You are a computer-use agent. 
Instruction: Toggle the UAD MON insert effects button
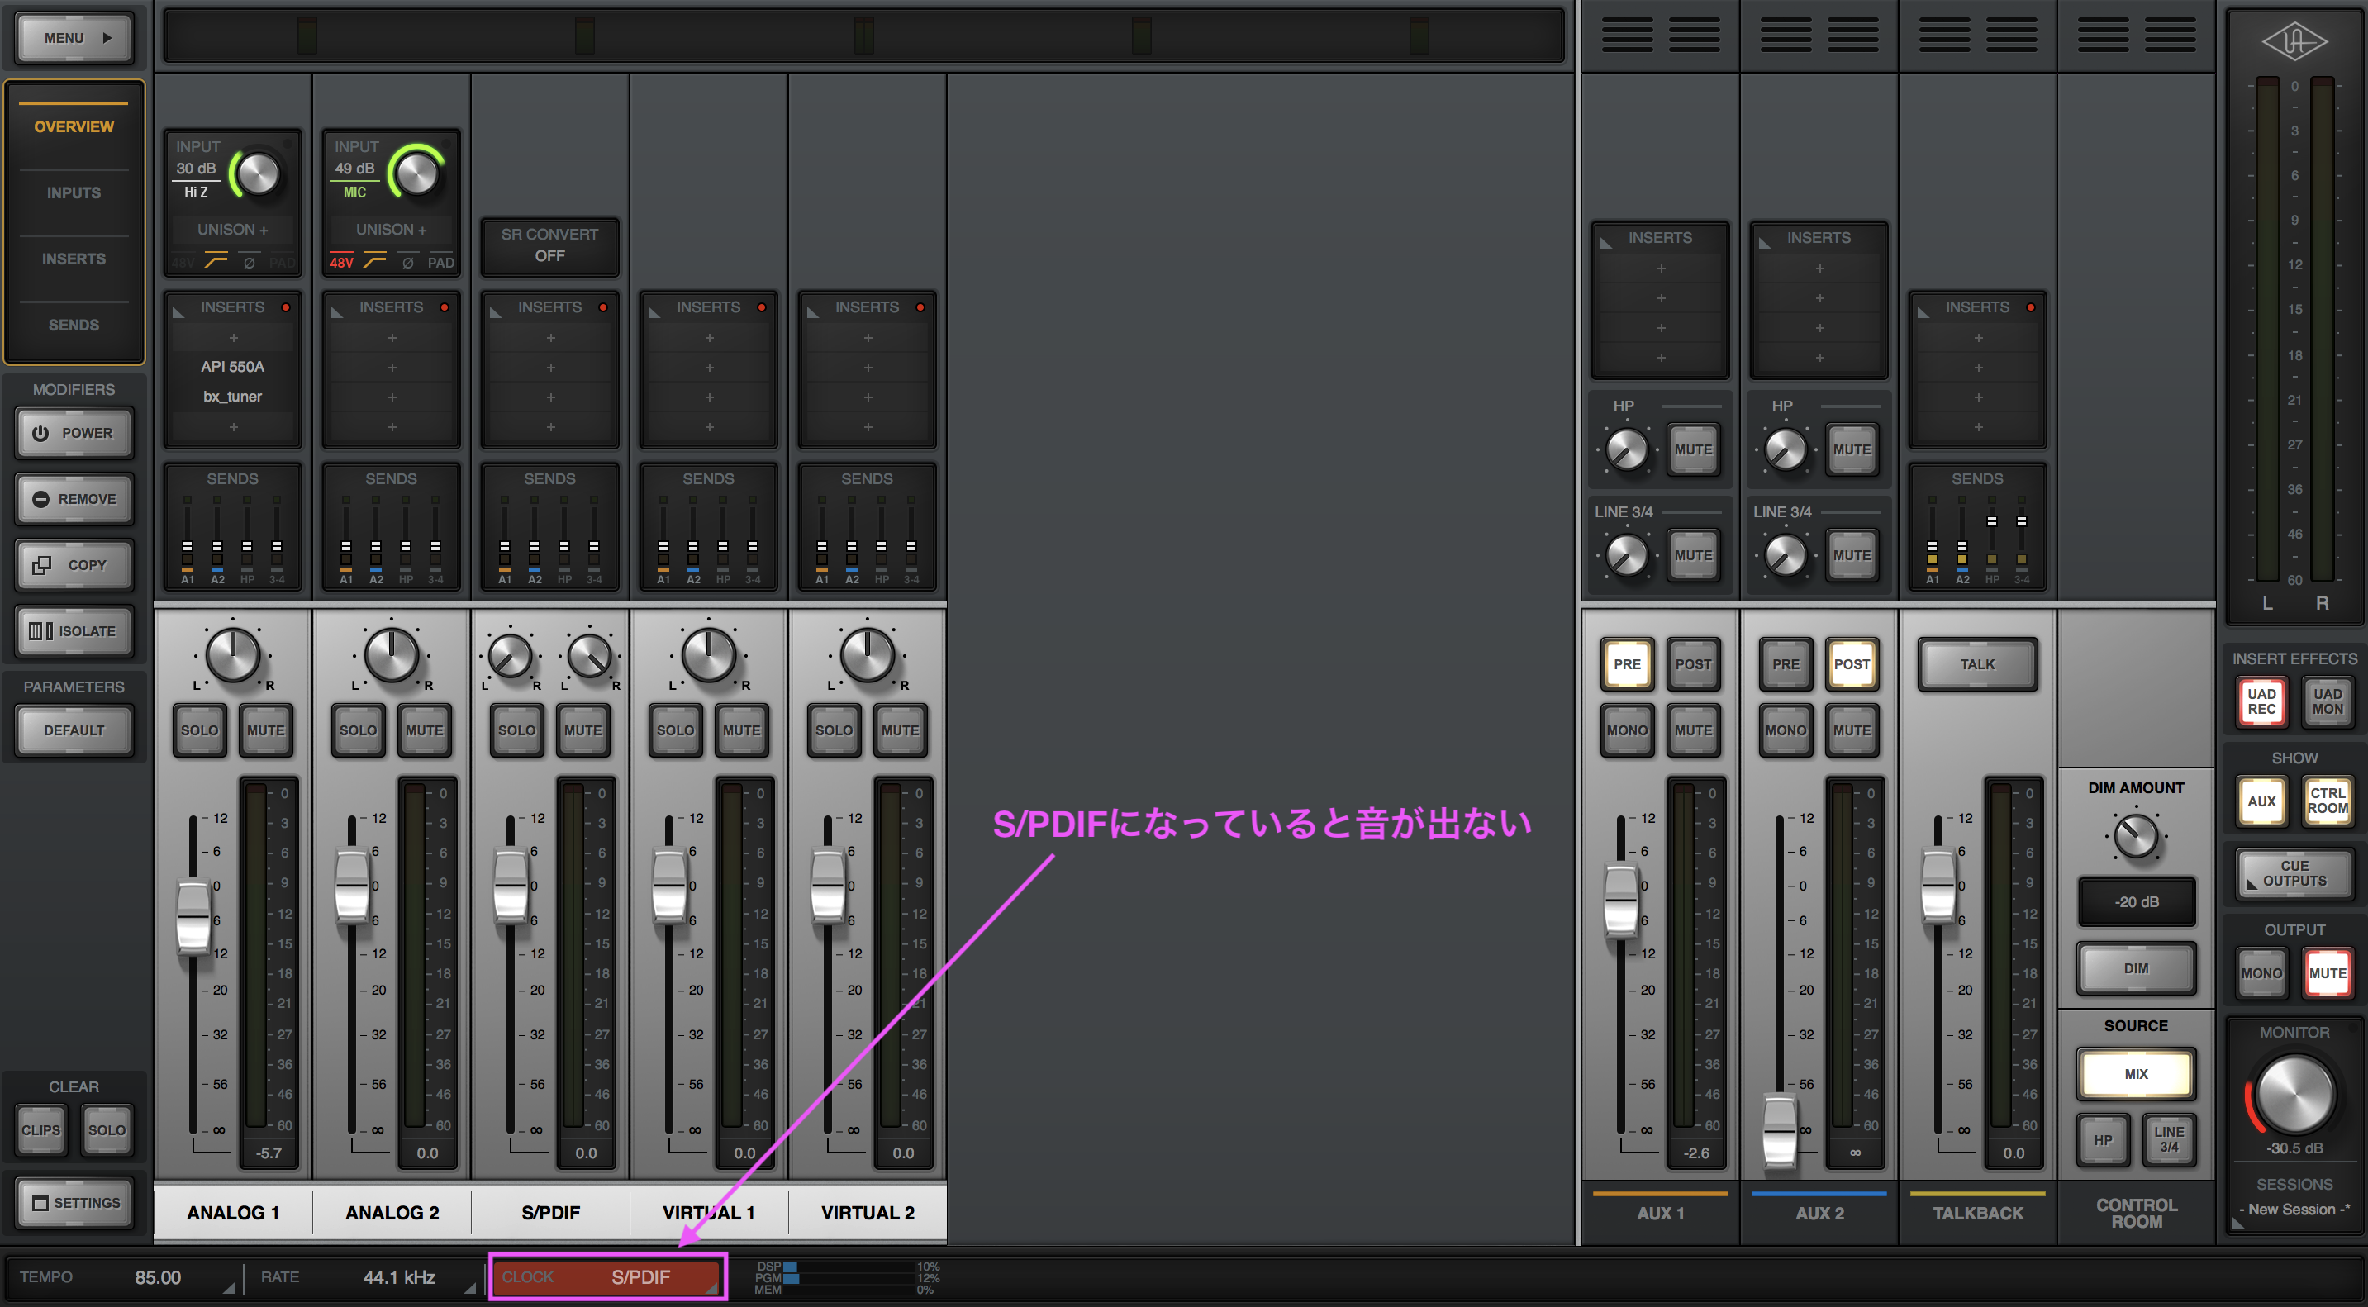point(2327,701)
